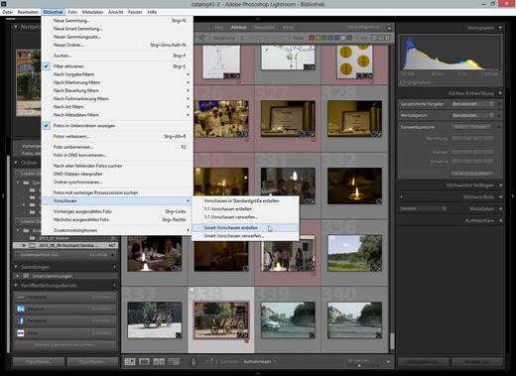The height and width of the screenshot is (376, 516).
Task: Click the Facebook publish service icon
Action: (x=21, y=320)
